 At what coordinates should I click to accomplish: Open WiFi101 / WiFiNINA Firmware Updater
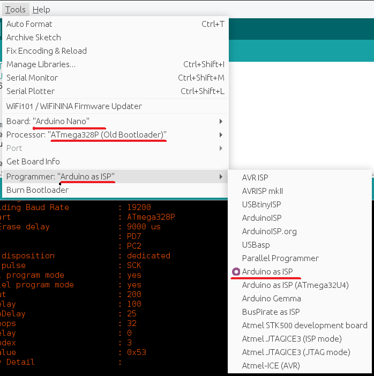point(74,106)
